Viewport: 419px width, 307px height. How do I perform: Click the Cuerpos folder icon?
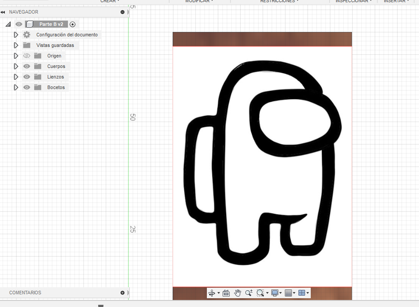(38, 66)
